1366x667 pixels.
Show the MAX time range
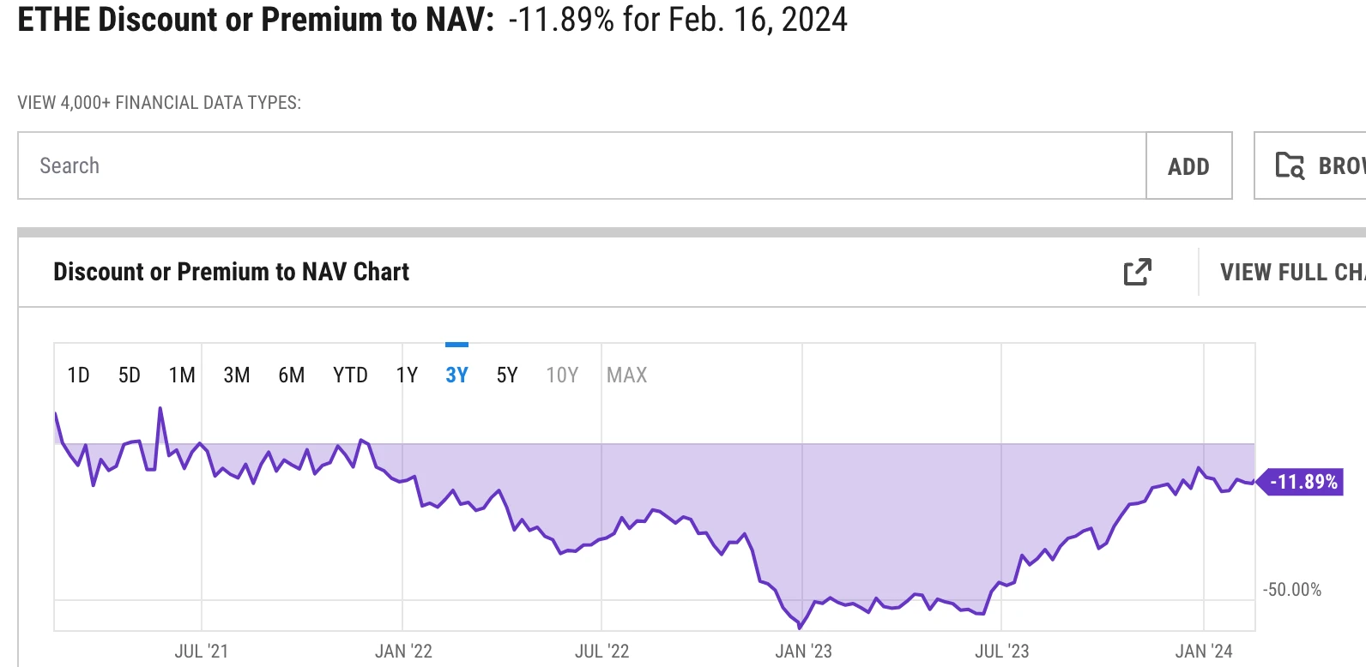626,376
